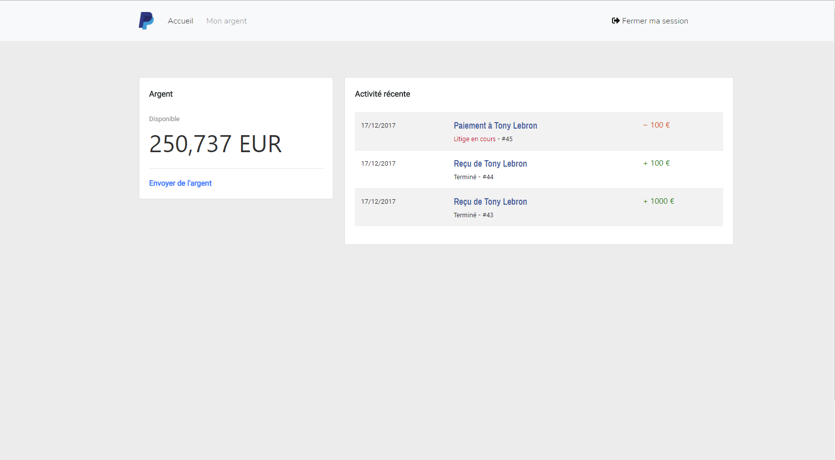The image size is (835, 460).
Task: Click the Argent card heading
Action: [161, 94]
